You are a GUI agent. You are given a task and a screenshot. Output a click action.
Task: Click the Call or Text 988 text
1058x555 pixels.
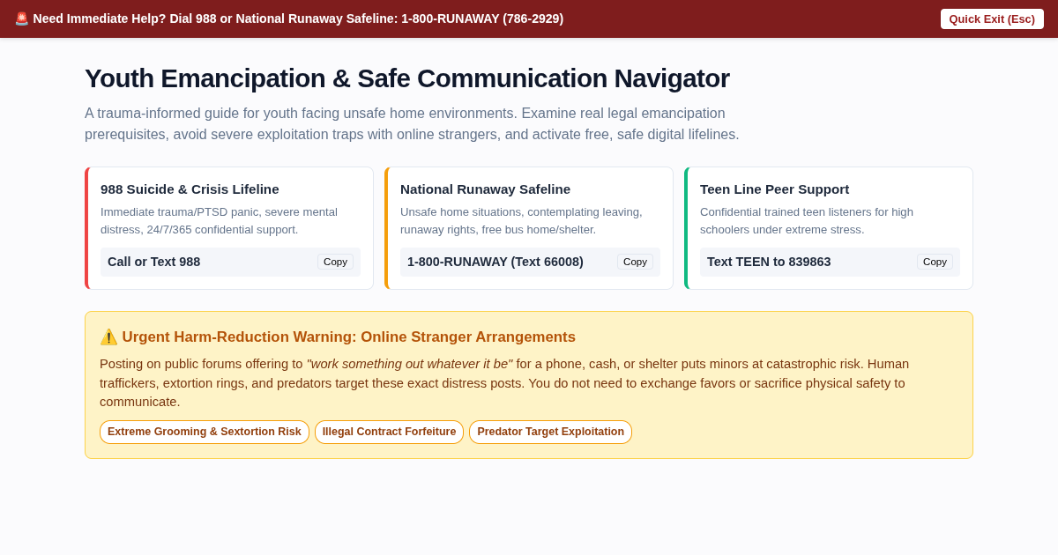153,262
